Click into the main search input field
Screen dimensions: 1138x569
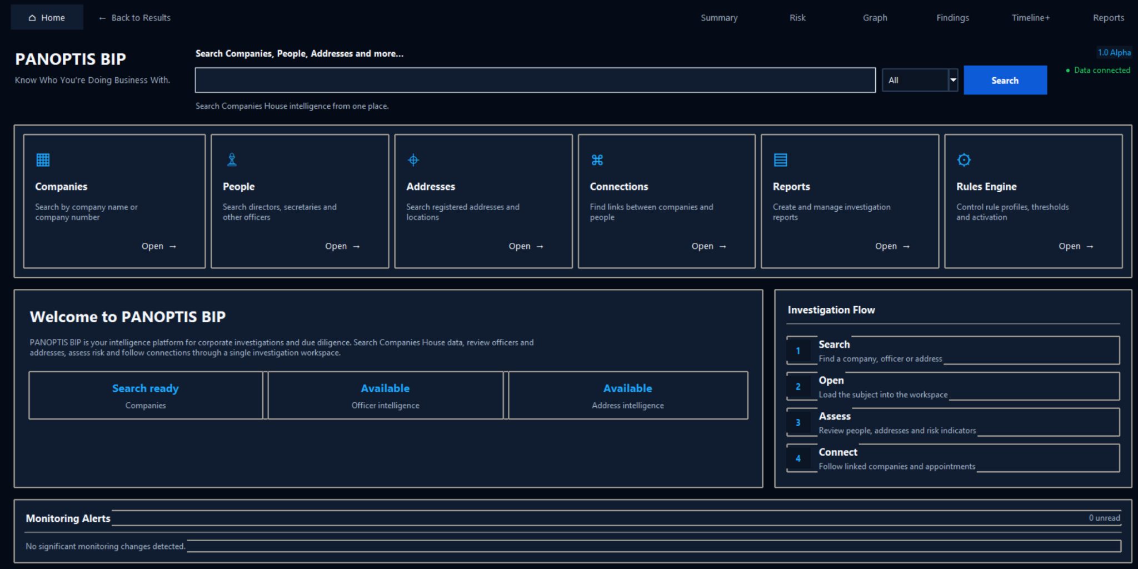535,80
